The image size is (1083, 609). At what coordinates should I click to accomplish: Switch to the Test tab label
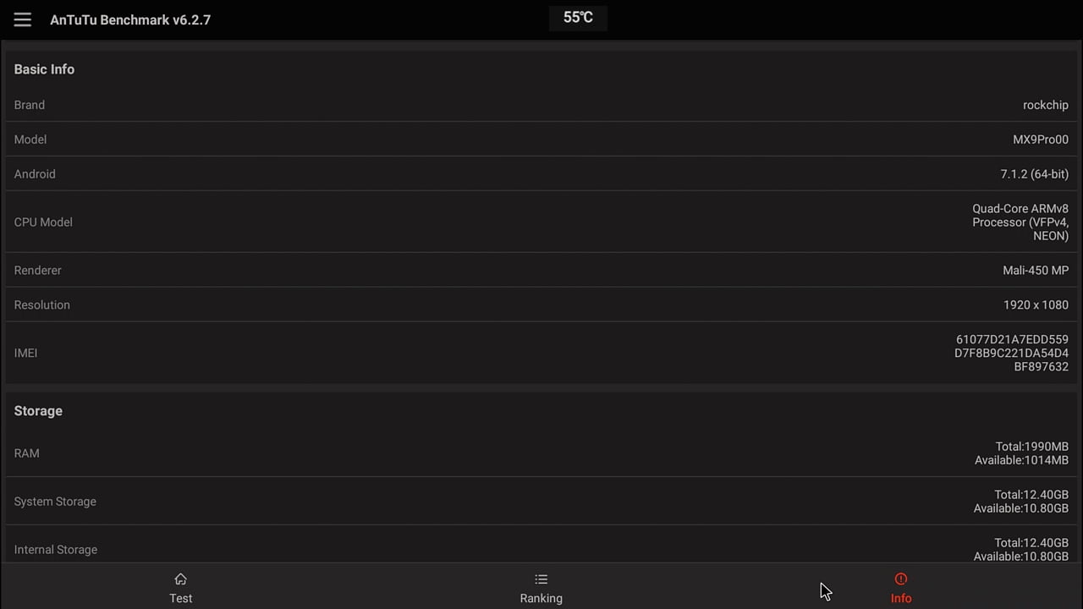[x=181, y=598]
